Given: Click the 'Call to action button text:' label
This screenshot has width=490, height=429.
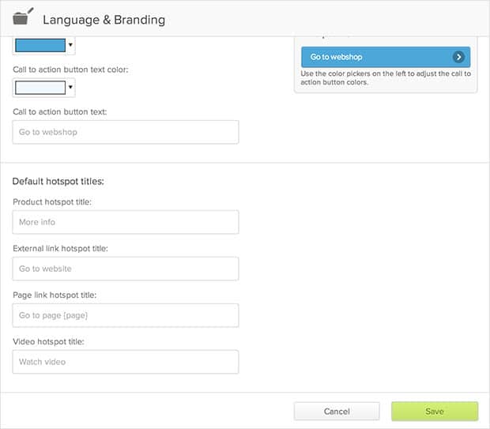Looking at the screenshot, I should (x=59, y=112).
